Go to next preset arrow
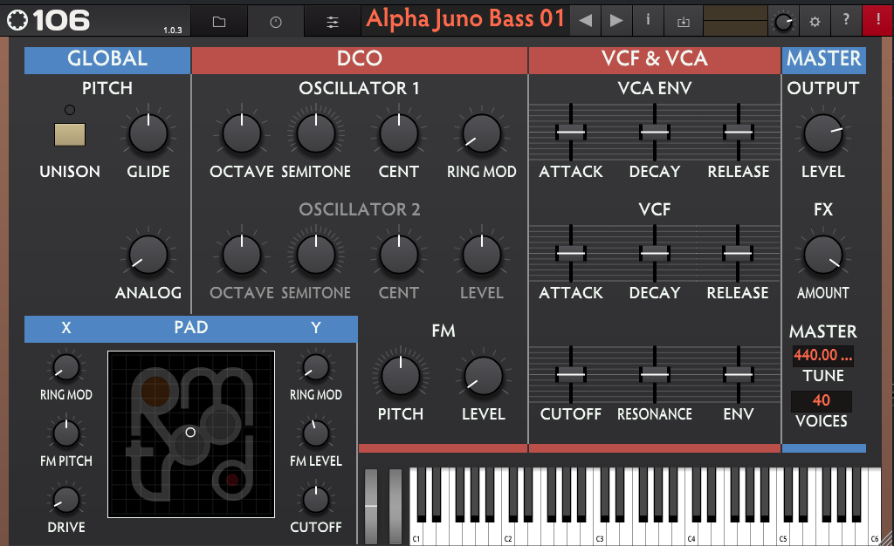The width and height of the screenshot is (894, 546). [x=616, y=21]
